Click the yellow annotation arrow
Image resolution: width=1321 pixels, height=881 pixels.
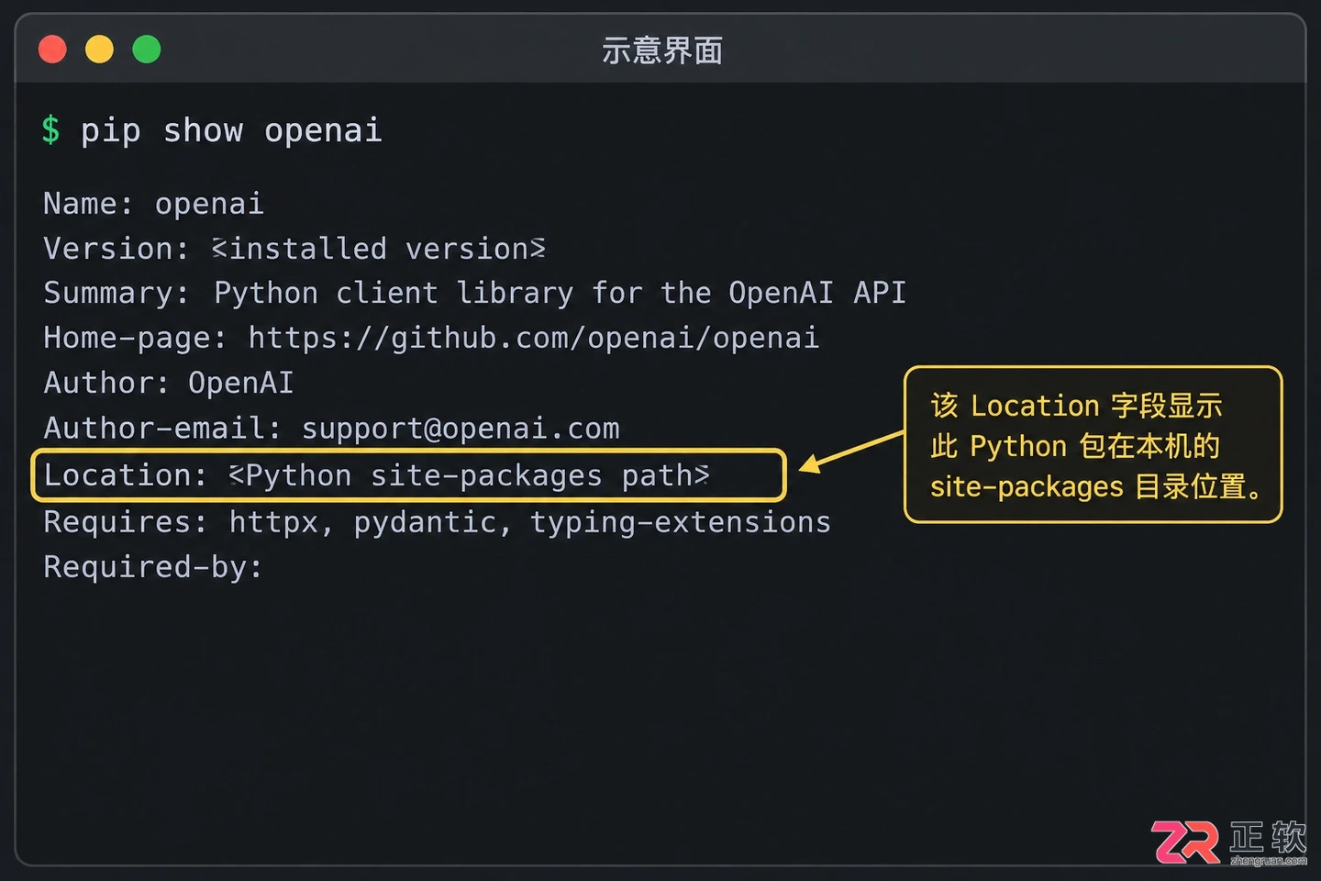(851, 452)
